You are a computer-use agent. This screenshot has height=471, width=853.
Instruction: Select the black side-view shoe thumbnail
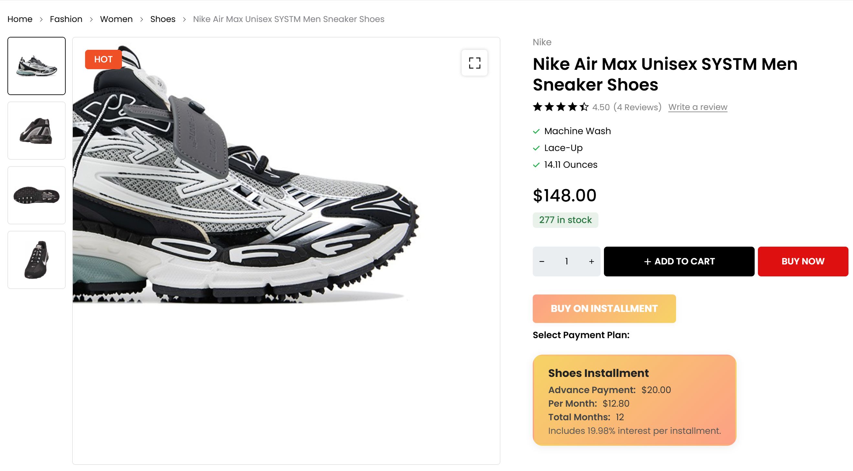point(37,131)
